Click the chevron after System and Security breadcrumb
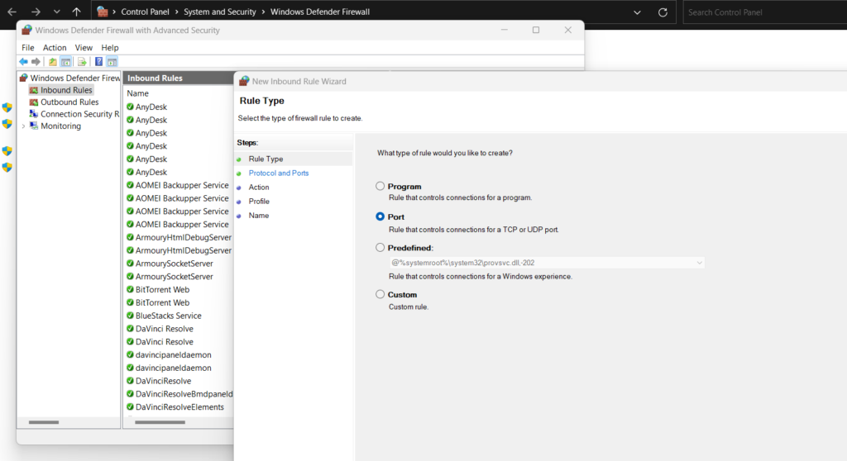 point(263,12)
